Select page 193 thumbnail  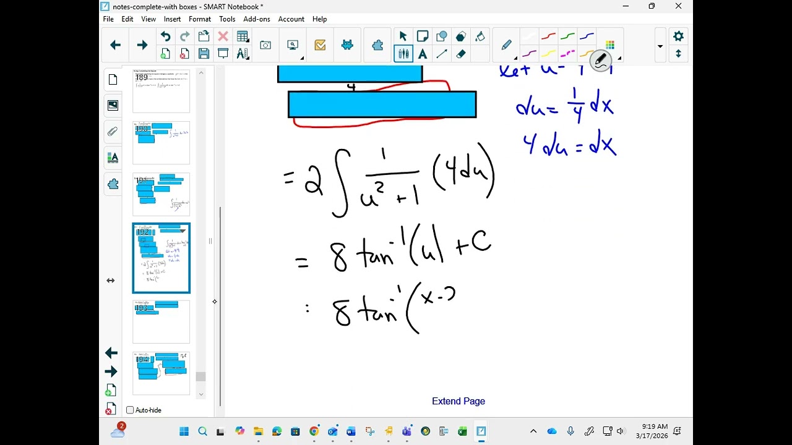pos(161,321)
